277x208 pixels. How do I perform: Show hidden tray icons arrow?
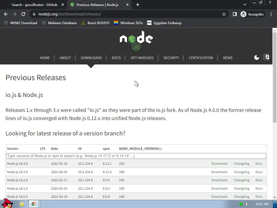[234, 204]
